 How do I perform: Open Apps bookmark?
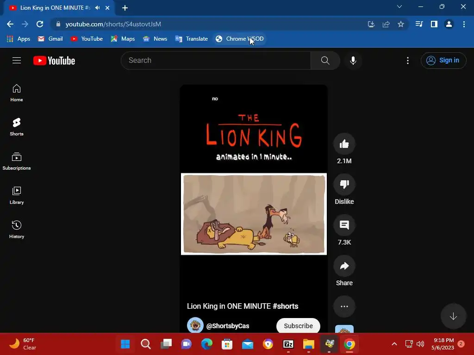[19, 39]
